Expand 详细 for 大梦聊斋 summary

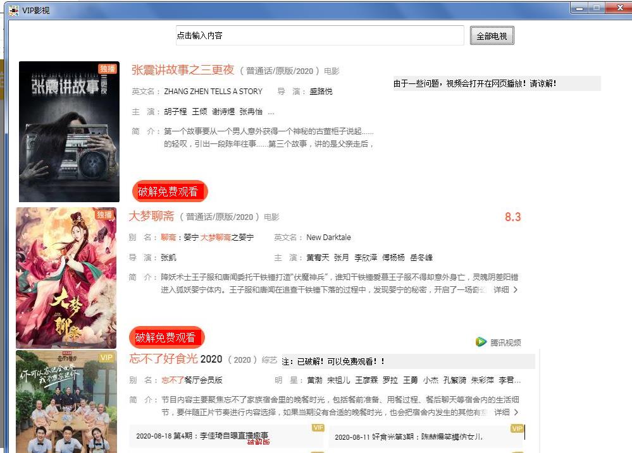[x=505, y=289]
